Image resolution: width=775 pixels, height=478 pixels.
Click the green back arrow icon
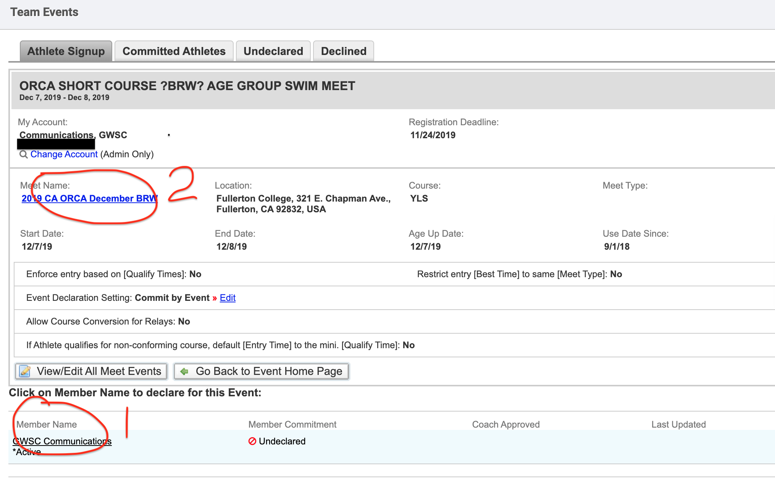tap(184, 371)
